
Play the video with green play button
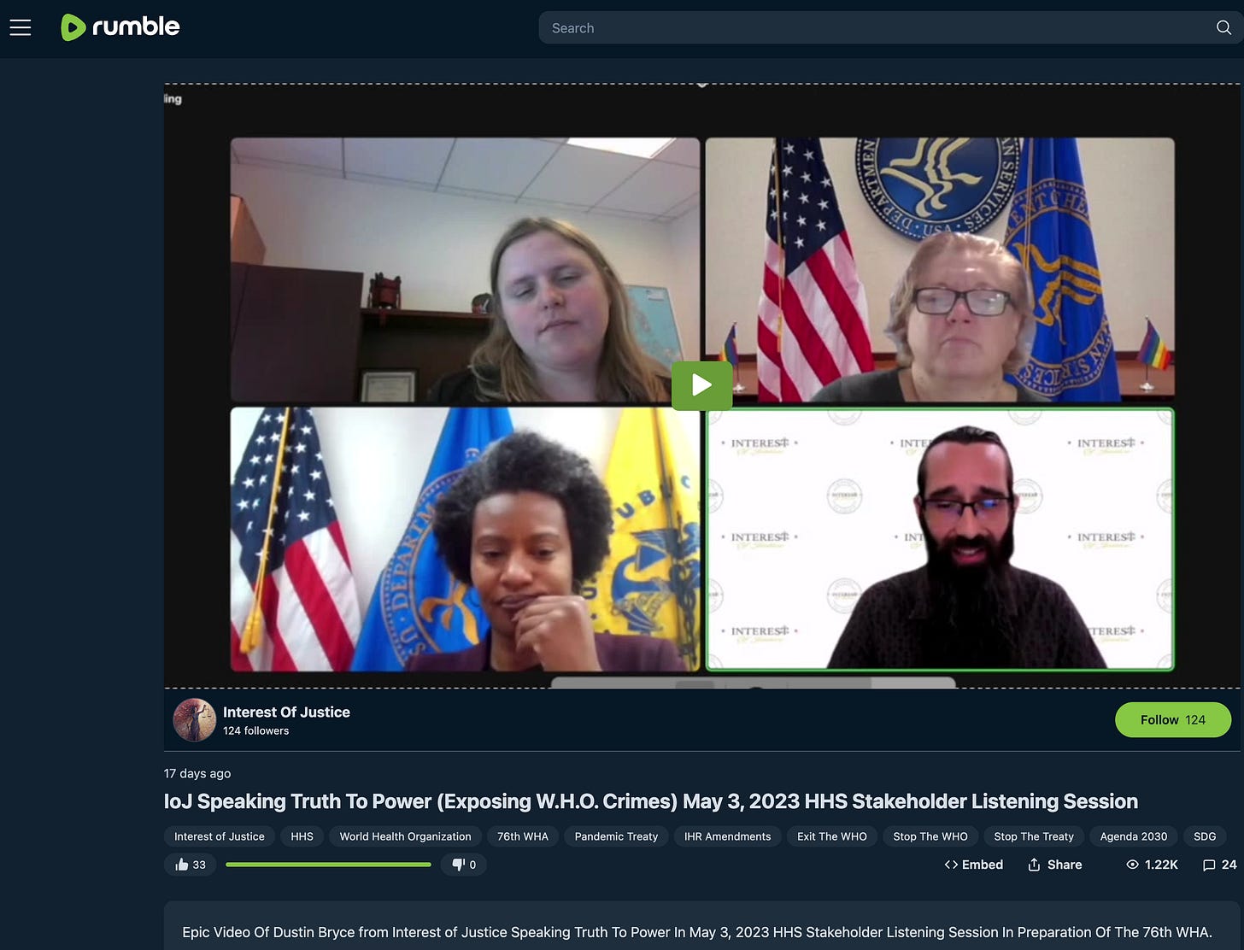click(x=701, y=385)
